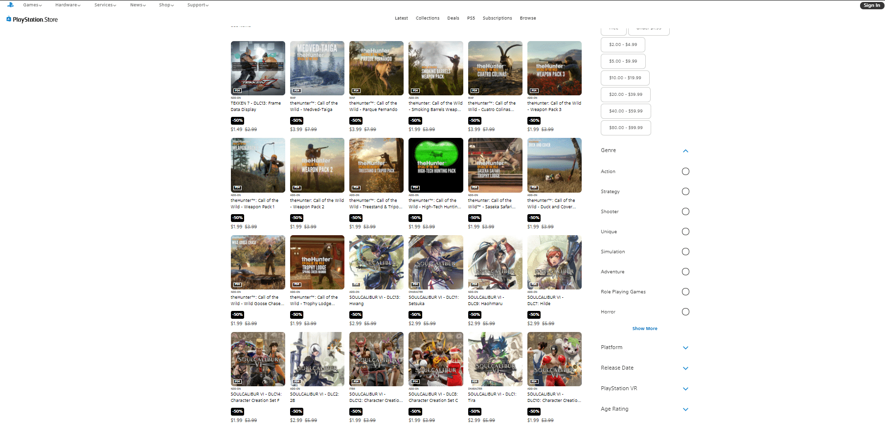Image resolution: width=885 pixels, height=442 pixels.
Task: Click the Sign In button
Action: (x=871, y=5)
